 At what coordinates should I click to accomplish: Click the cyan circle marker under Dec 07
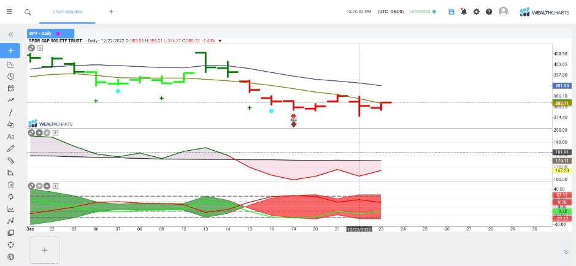pos(118,91)
